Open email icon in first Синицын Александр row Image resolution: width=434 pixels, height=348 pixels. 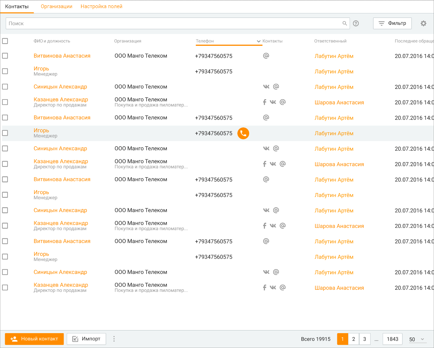[276, 86]
